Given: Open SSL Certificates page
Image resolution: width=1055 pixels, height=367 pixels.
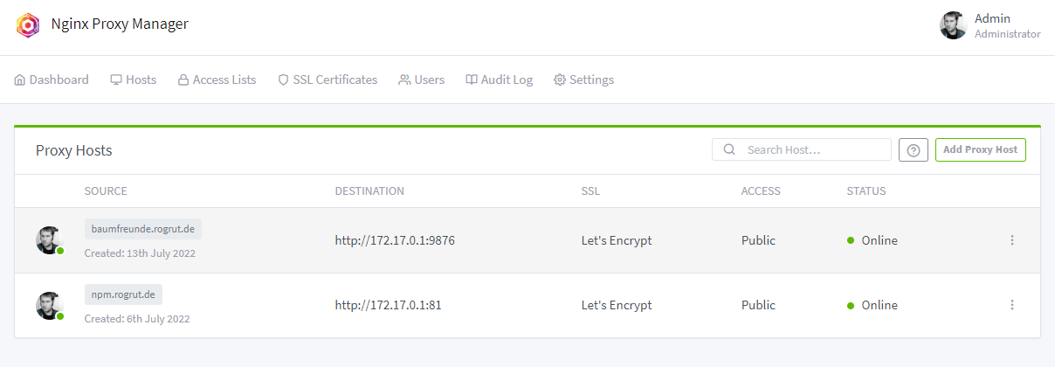Looking at the screenshot, I should (328, 80).
